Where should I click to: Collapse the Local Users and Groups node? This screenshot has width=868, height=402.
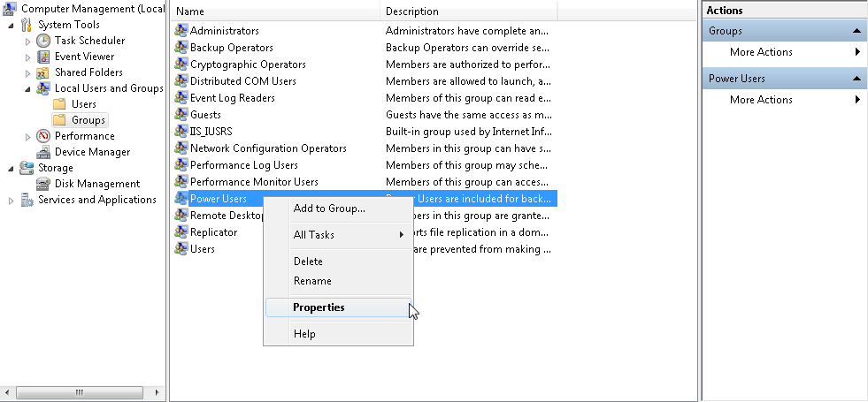click(x=27, y=89)
